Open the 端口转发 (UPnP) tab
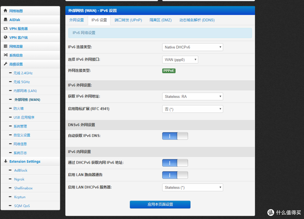304x219 pixels. click(x=128, y=20)
